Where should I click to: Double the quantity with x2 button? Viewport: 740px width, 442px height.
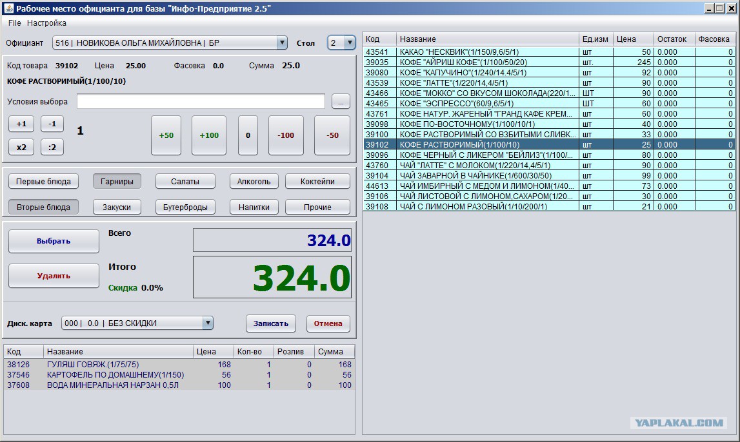(21, 147)
